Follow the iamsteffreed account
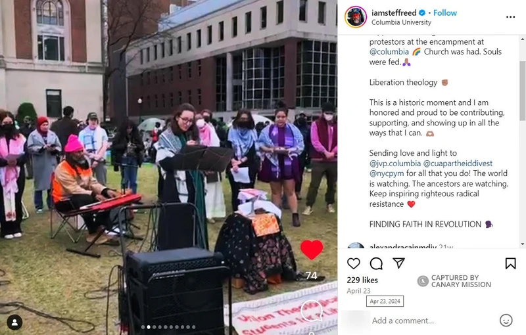Image resolution: width=526 pixels, height=335 pixels. (x=445, y=12)
